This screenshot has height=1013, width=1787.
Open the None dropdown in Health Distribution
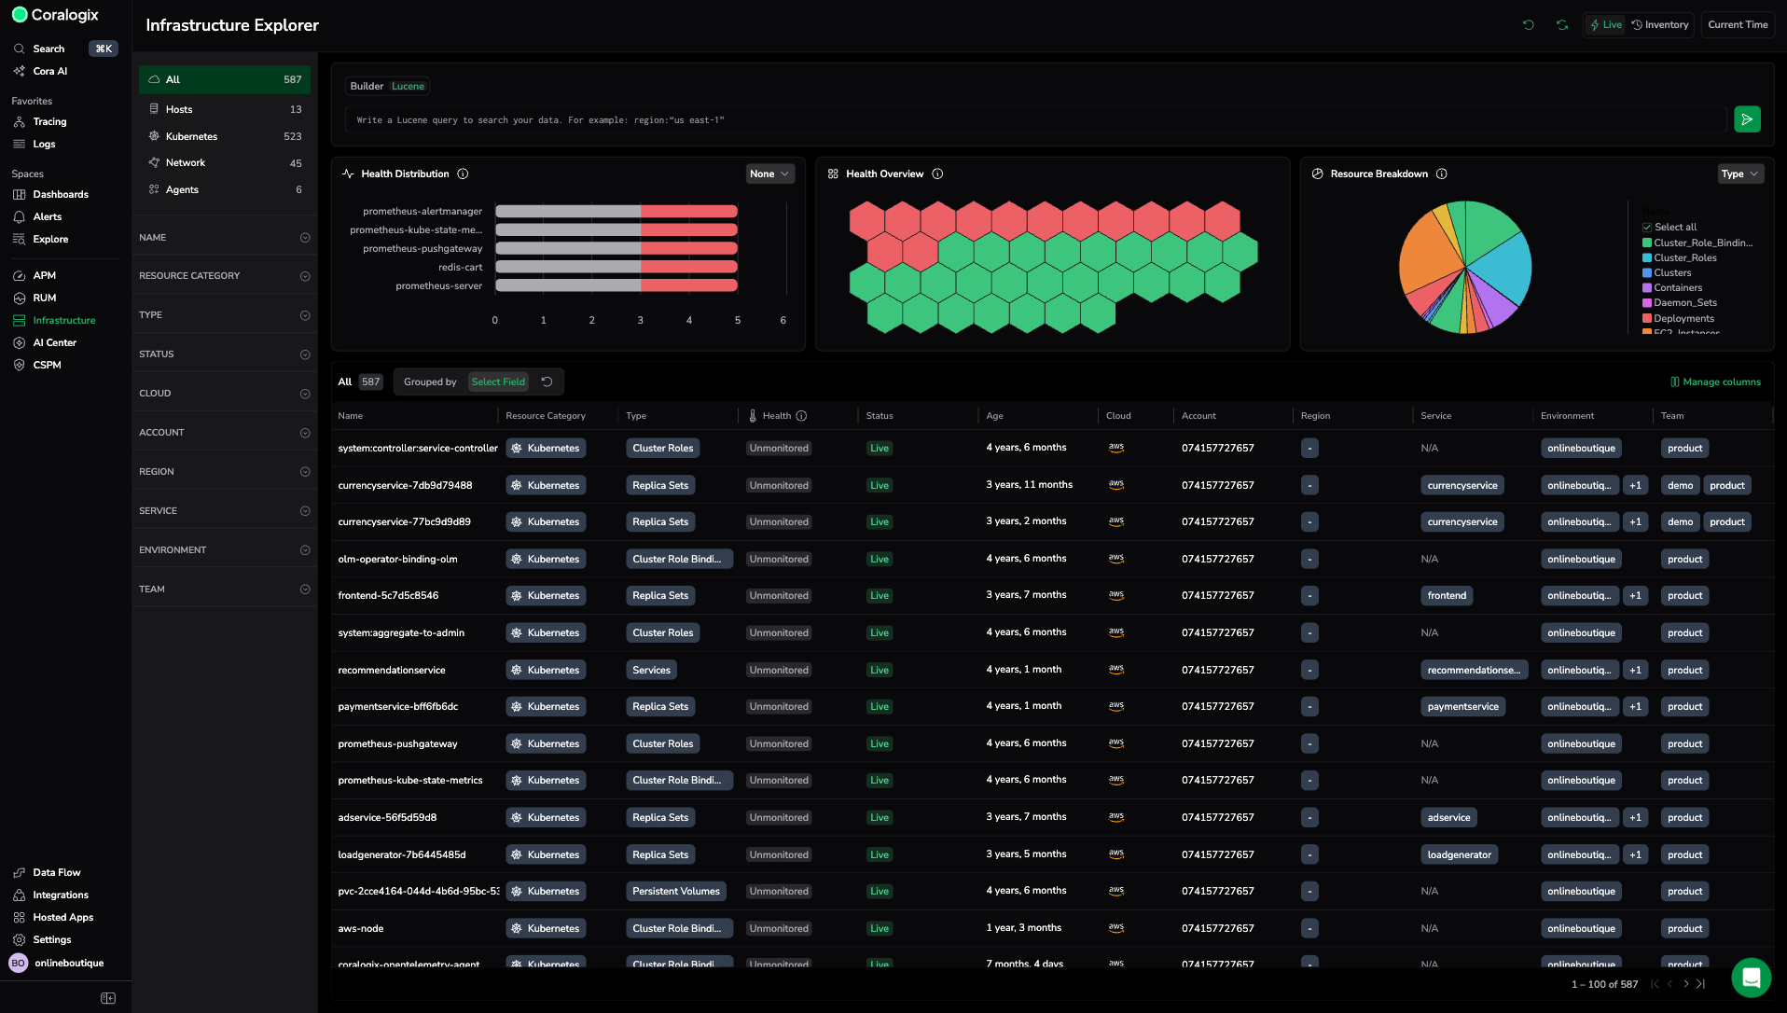point(769,174)
